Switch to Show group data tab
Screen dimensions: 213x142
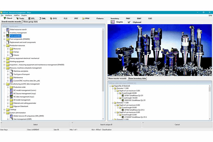[x=31, y=22]
